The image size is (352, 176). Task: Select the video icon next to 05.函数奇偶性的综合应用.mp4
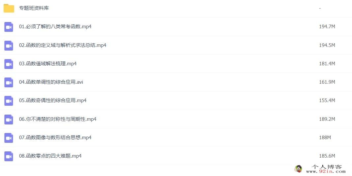(9, 101)
